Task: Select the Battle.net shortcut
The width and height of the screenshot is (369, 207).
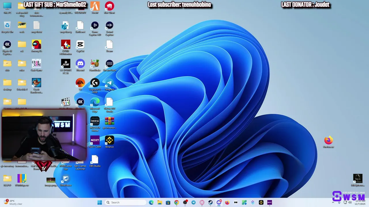Action: point(80,27)
